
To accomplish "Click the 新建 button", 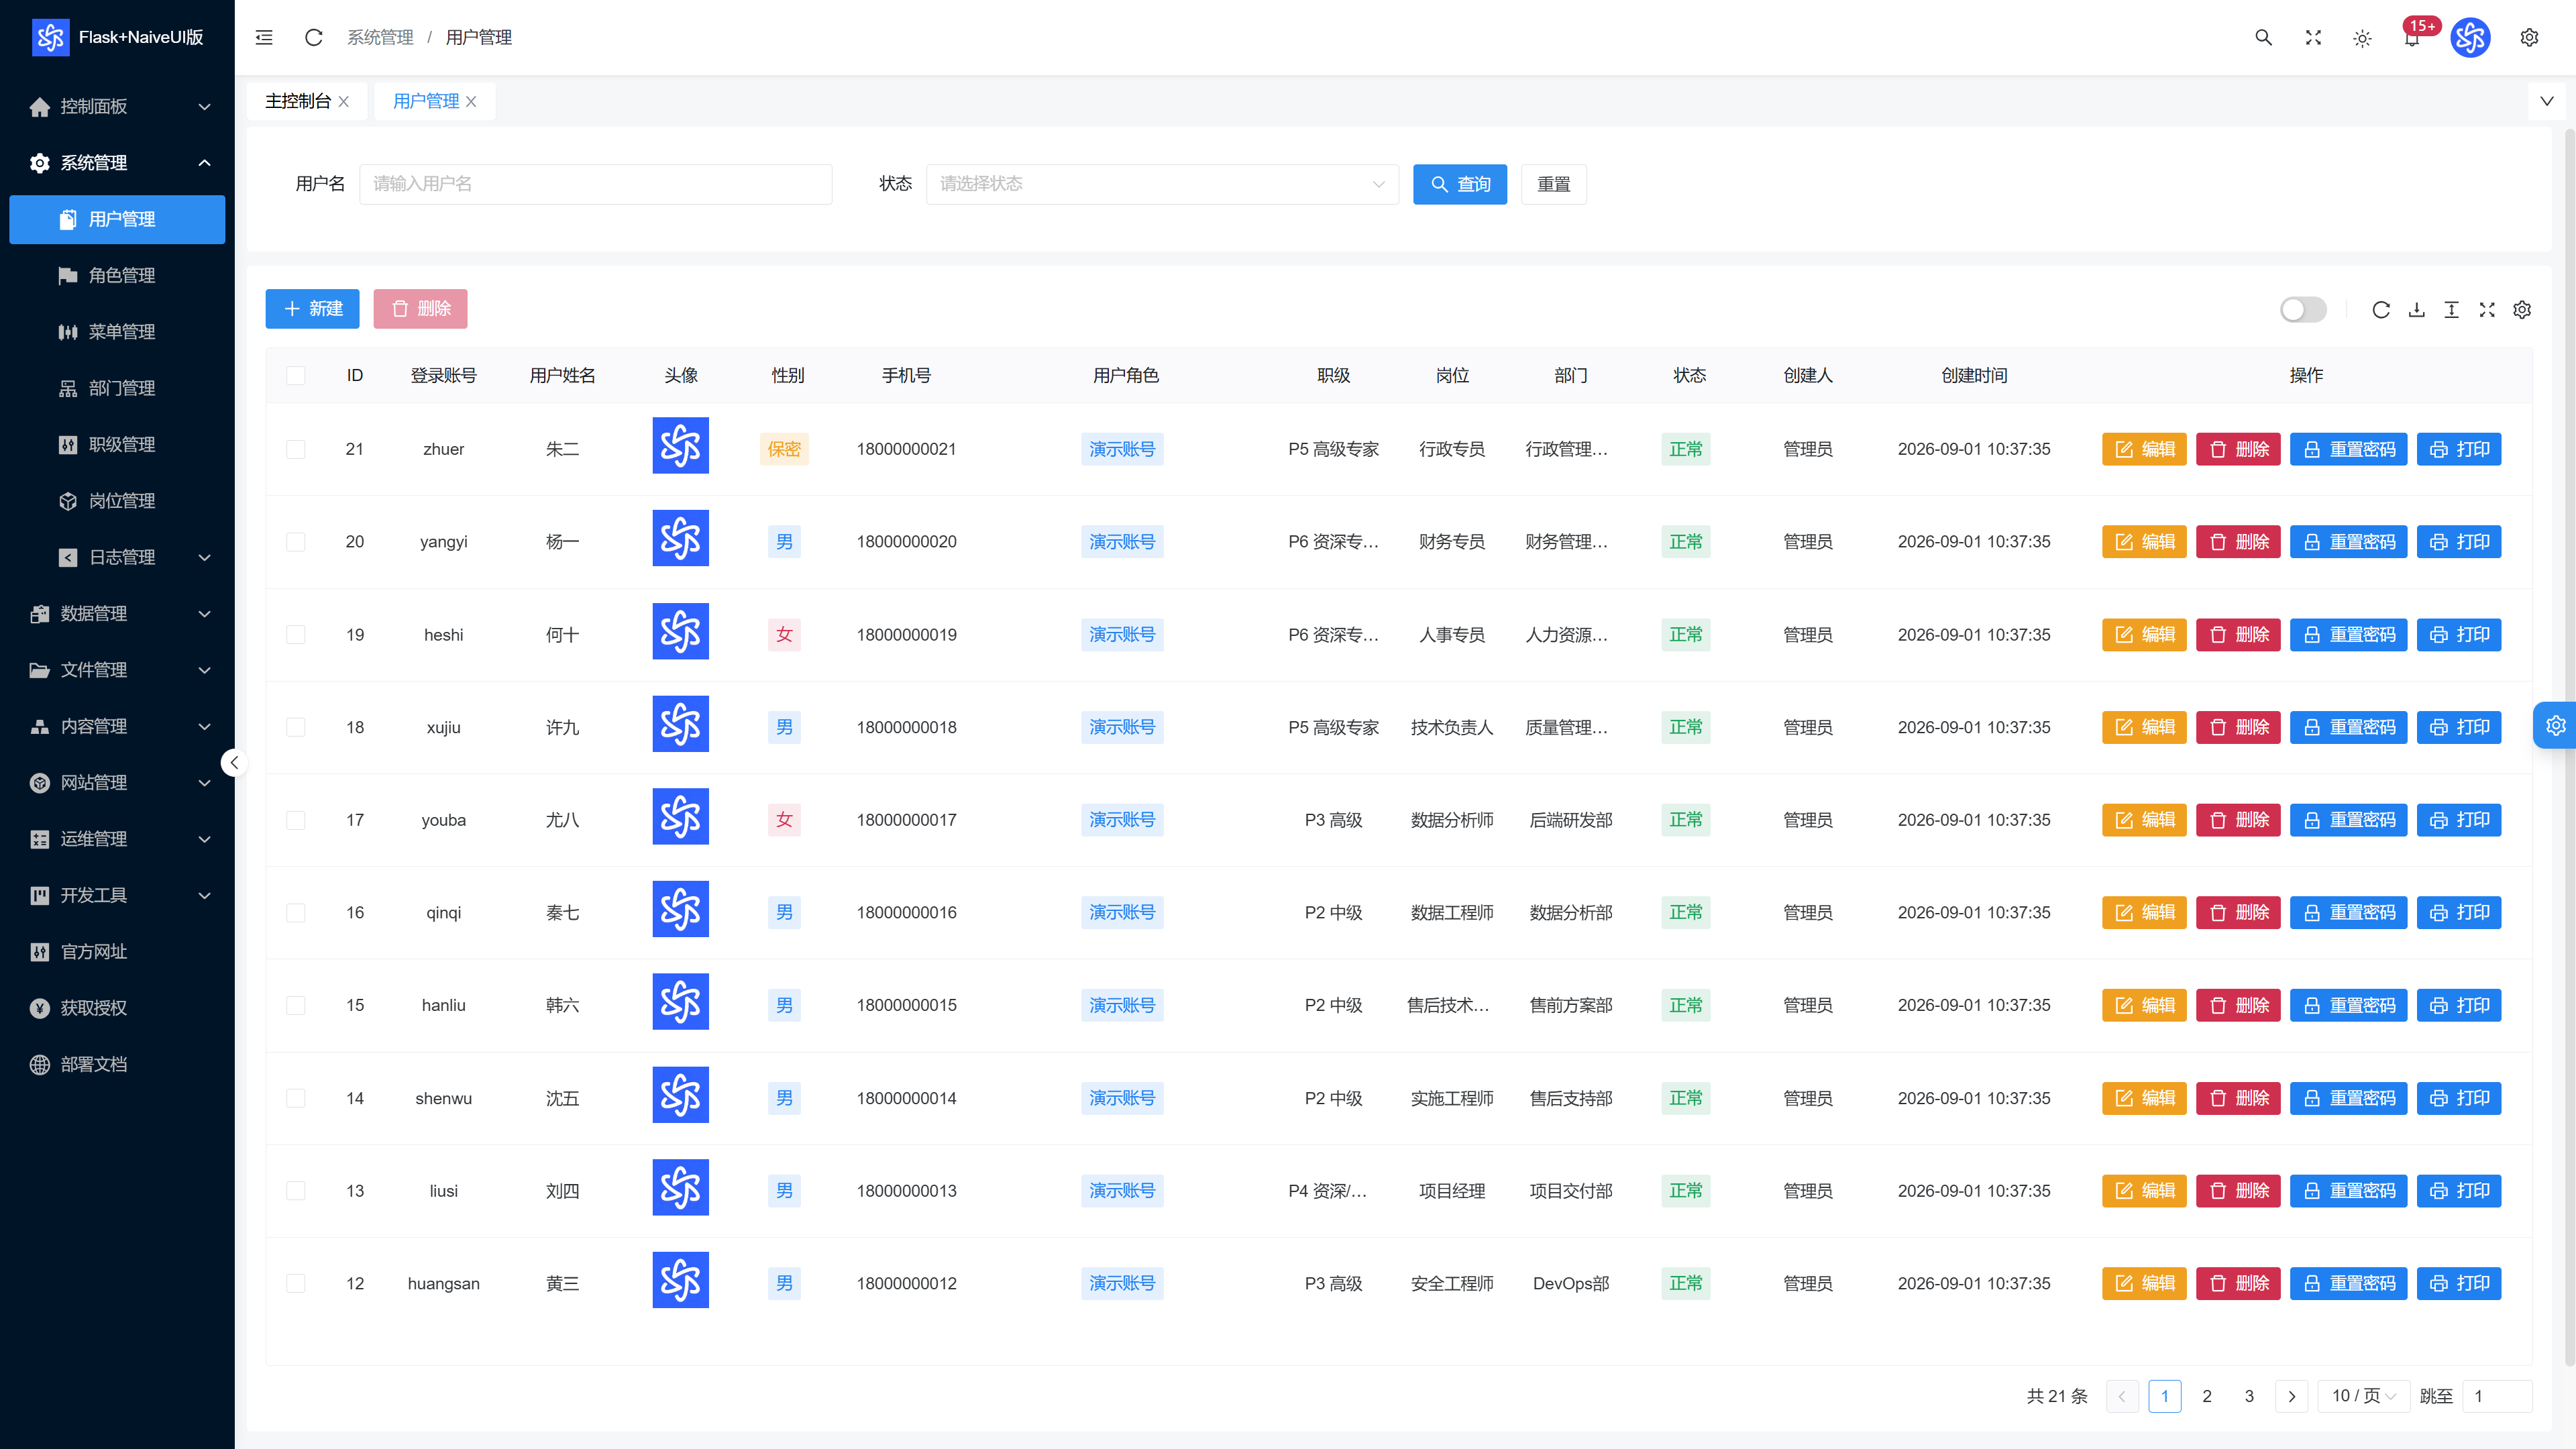I will click(x=312, y=309).
